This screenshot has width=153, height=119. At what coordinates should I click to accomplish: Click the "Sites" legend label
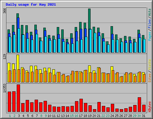tap(150, 78)
